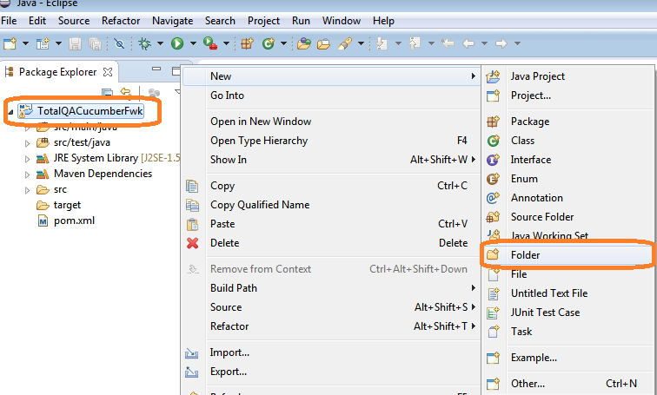Screen dimensions: 657x395
Task: Open the Window menu
Action: point(342,21)
